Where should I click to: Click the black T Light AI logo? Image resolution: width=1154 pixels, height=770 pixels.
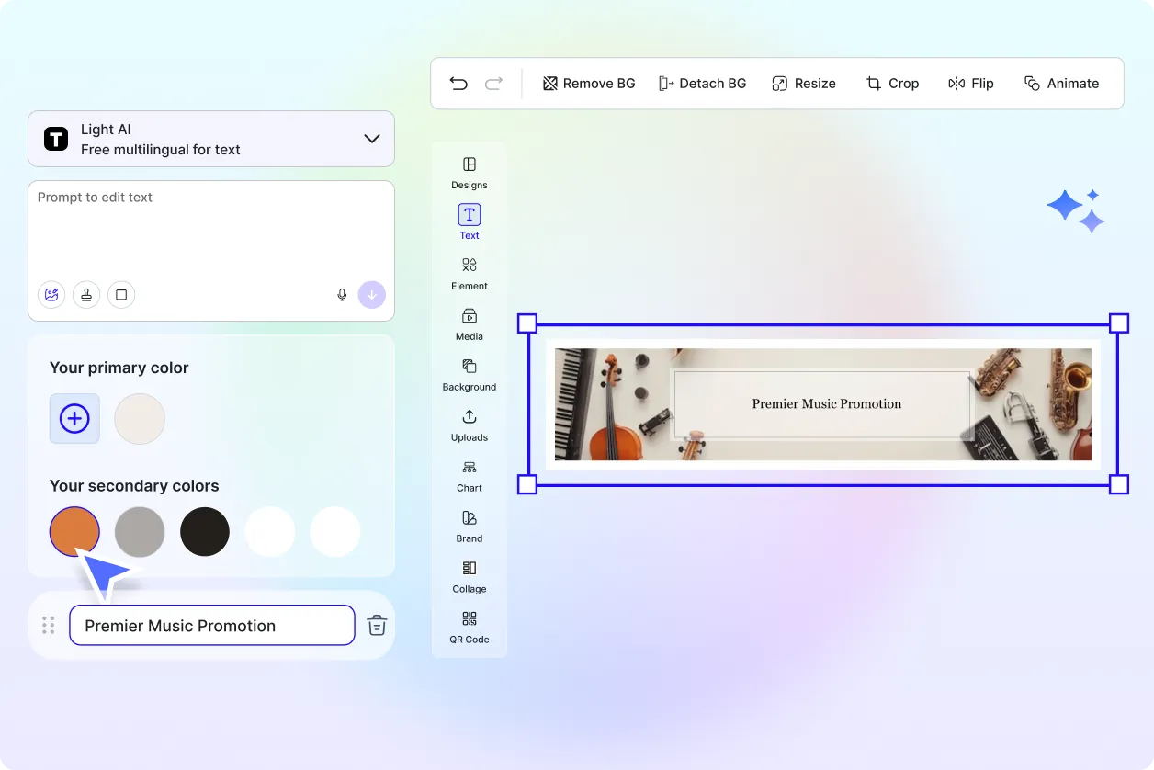point(56,139)
